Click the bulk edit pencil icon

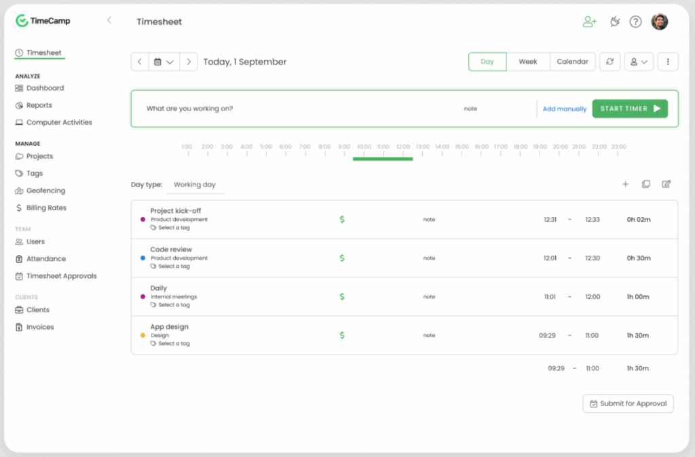tap(666, 184)
